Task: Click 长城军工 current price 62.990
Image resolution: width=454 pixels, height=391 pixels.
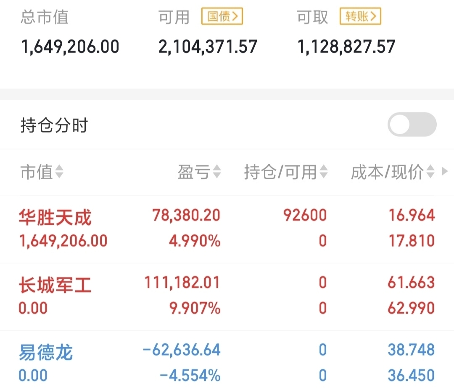Action: coord(411,308)
